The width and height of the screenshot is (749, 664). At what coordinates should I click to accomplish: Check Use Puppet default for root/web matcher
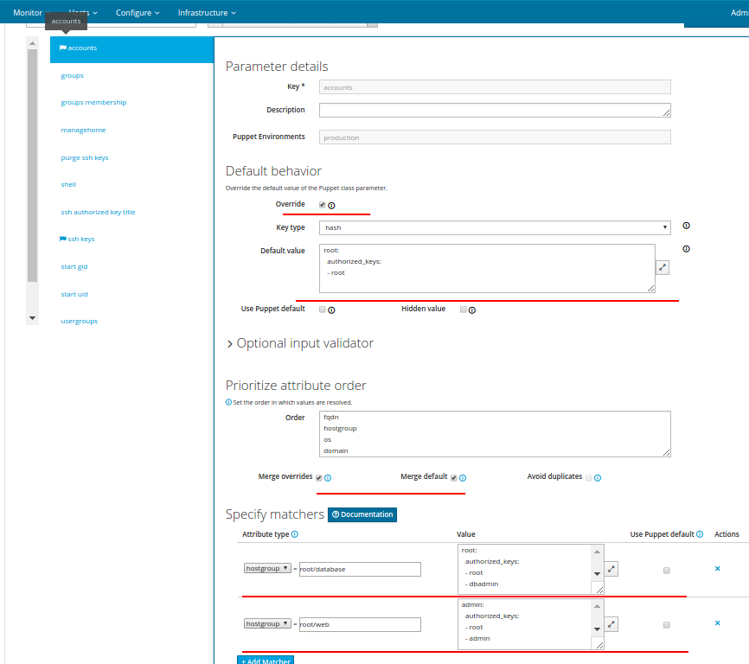click(666, 625)
